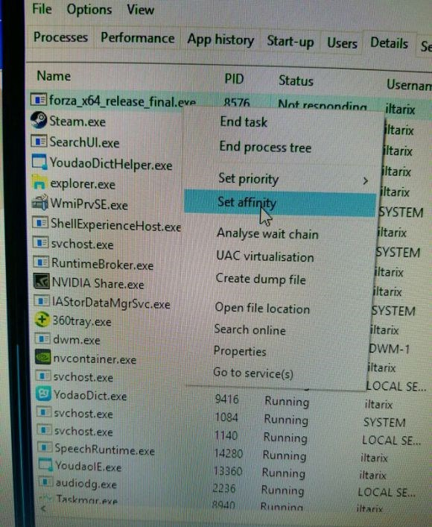
Task: Select Create dump file
Action: 261,279
